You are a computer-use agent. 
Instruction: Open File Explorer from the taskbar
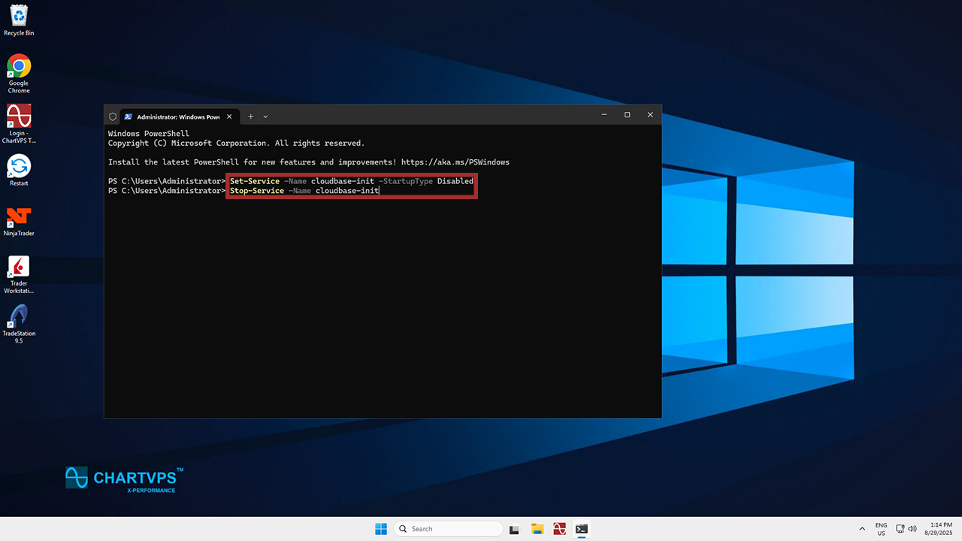tap(537, 529)
